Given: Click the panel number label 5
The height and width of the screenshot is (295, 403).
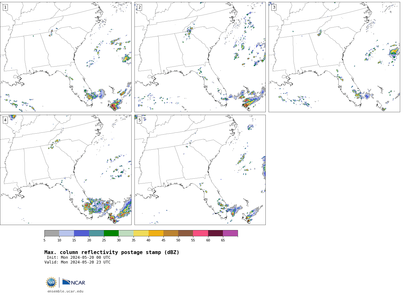Looking at the screenshot, I should (139, 120).
